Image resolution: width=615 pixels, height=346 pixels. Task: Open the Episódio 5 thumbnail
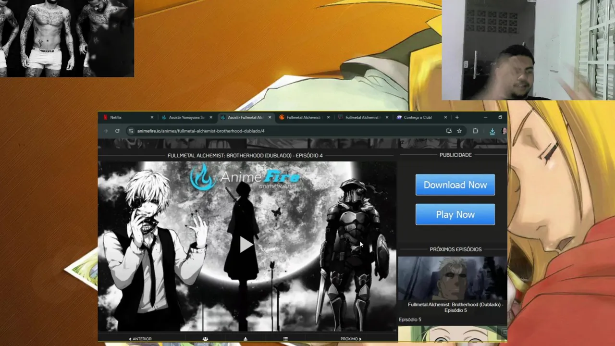point(452,278)
